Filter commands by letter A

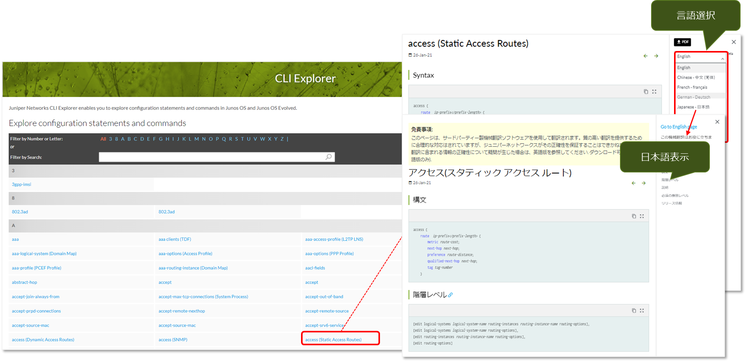pyautogui.click(x=123, y=139)
